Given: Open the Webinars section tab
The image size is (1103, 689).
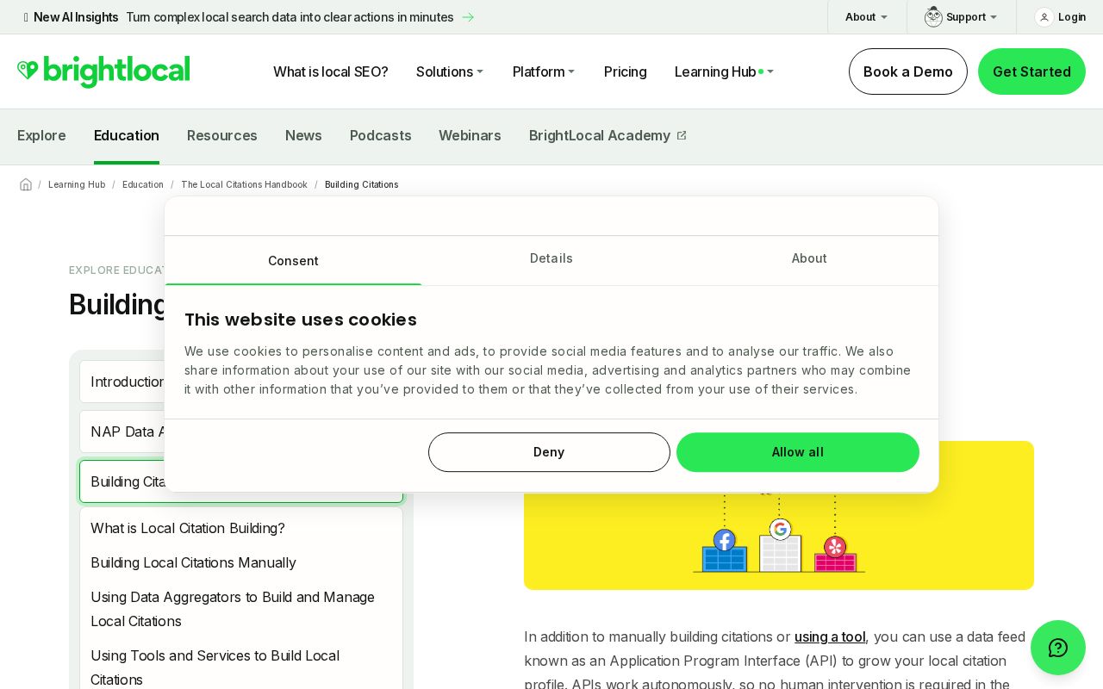Looking at the screenshot, I should click(x=470, y=135).
